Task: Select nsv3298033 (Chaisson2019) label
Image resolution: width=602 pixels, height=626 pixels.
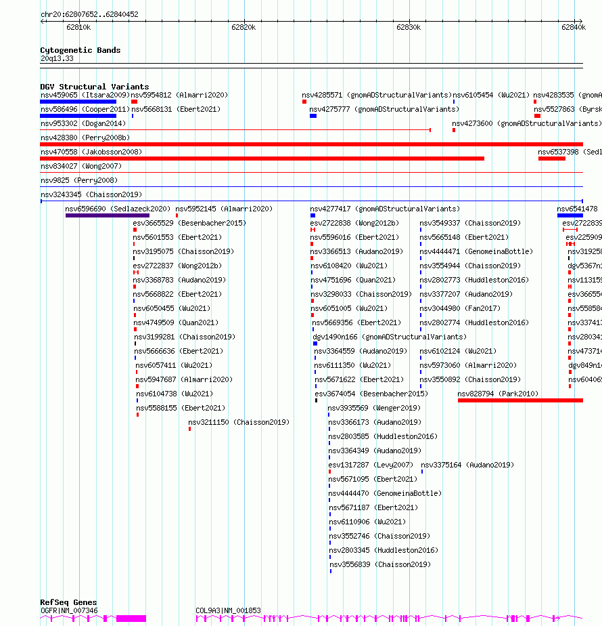Action: pos(361,294)
